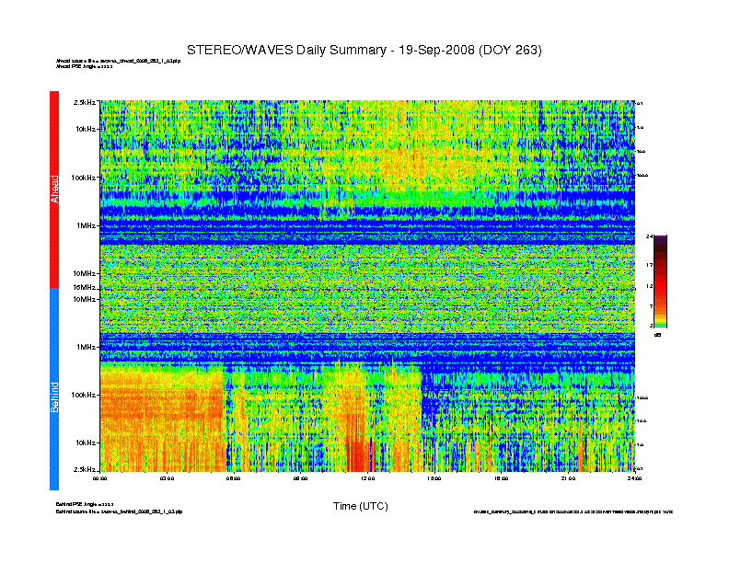Click the 17 label on the color scale
This screenshot has height=563, width=729.
tap(650, 265)
